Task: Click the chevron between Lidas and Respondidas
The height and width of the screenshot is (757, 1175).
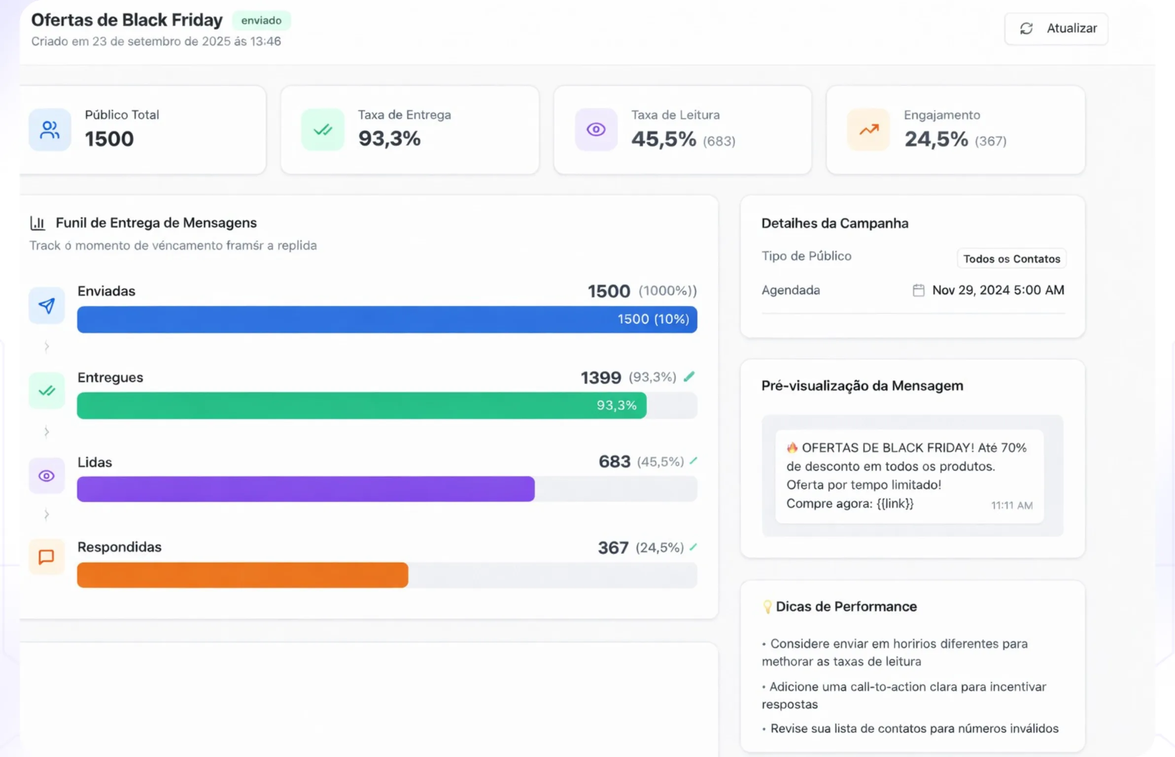Action: pos(46,515)
